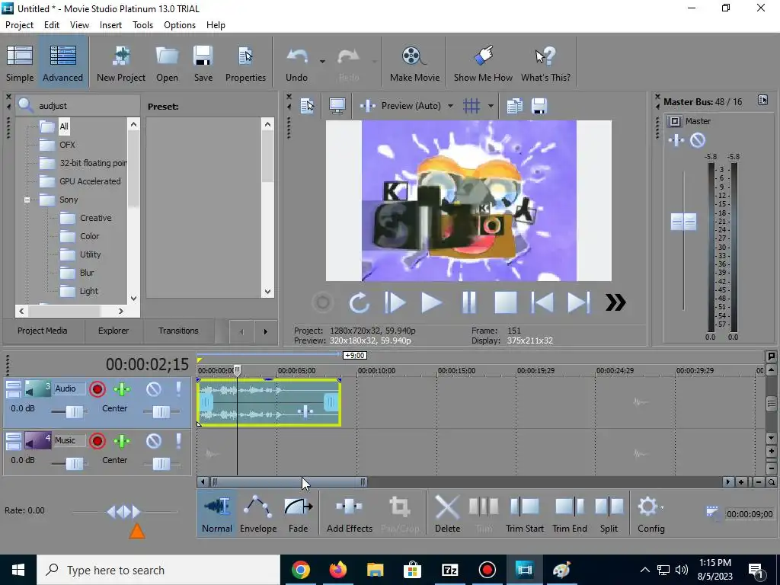Click the playback Rate scrub control
The image size is (780, 585).
point(124,511)
